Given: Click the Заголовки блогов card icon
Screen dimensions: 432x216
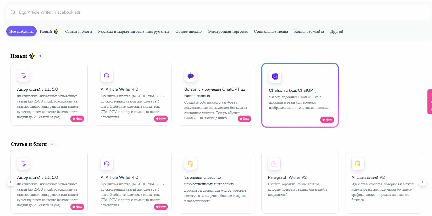Looking at the screenshot, I should [x=191, y=164].
